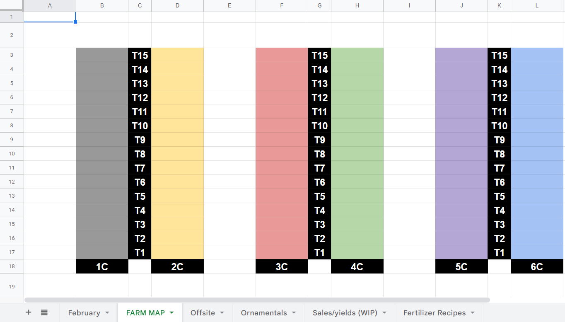Switch to the Ornamentals sheet tab
Screen dimensions: 565x322
coord(264,313)
